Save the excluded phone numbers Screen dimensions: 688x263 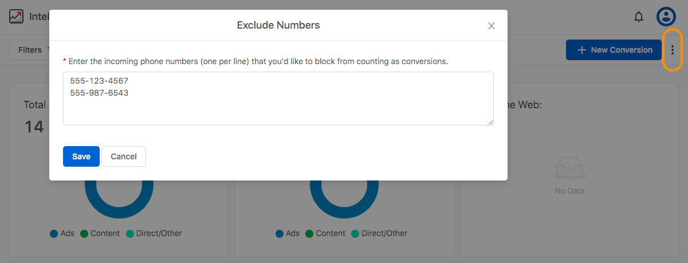click(x=81, y=156)
